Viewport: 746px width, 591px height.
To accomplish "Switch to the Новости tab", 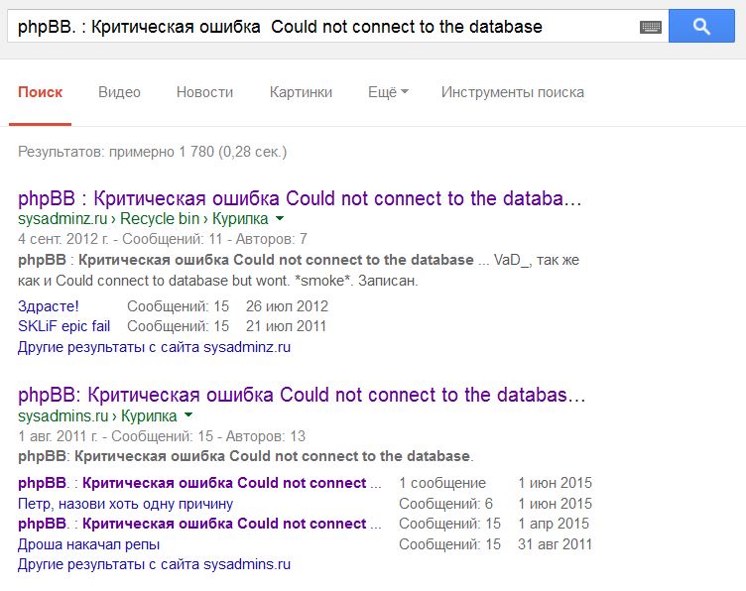I will point(204,92).
